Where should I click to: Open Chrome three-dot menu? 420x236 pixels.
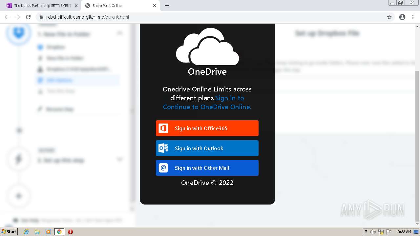pos(413,17)
